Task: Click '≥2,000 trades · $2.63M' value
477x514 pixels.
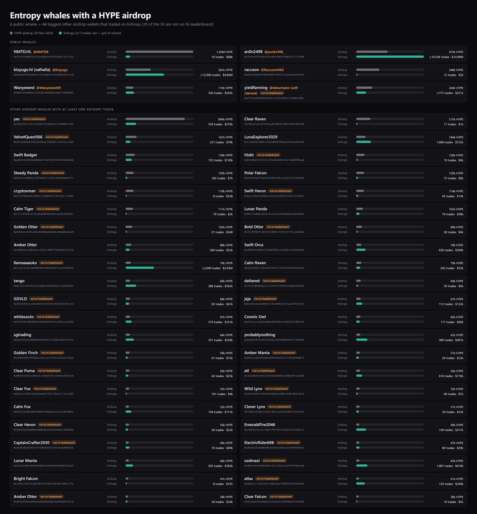Action: (217, 268)
